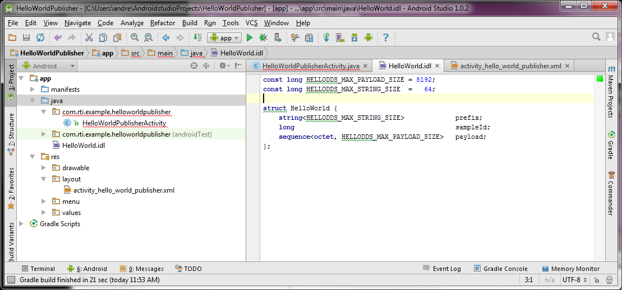Undo the last action via toolbar

[58, 38]
